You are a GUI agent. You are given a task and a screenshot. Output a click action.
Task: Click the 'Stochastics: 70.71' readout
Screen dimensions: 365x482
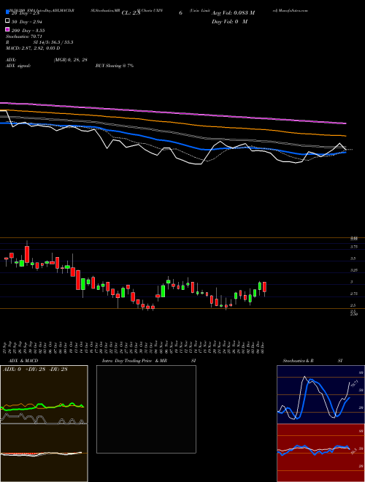pos(23,37)
